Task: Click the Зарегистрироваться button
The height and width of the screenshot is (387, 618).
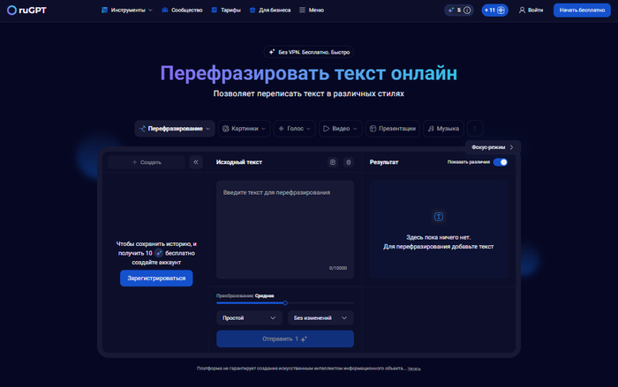Action: point(156,278)
